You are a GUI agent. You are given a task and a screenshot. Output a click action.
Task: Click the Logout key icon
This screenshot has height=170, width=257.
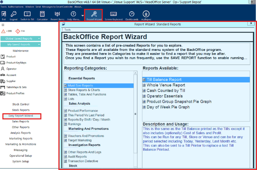13,15
